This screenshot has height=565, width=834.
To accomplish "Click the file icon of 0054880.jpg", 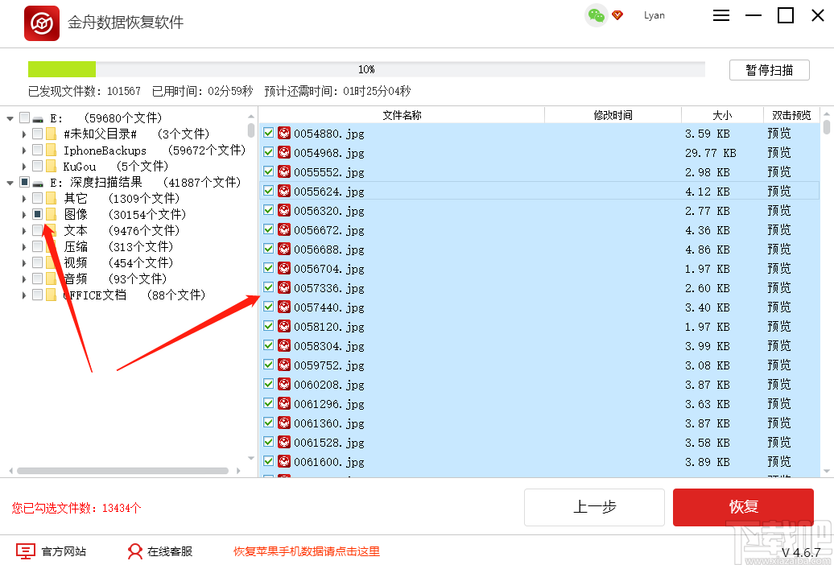I will (284, 133).
